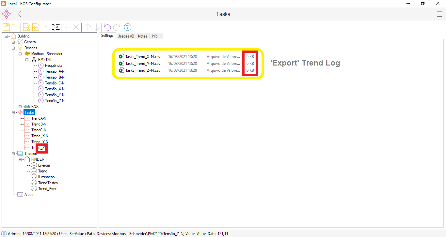
Task: Open the hamburger menu at top right
Action: (x=439, y=14)
